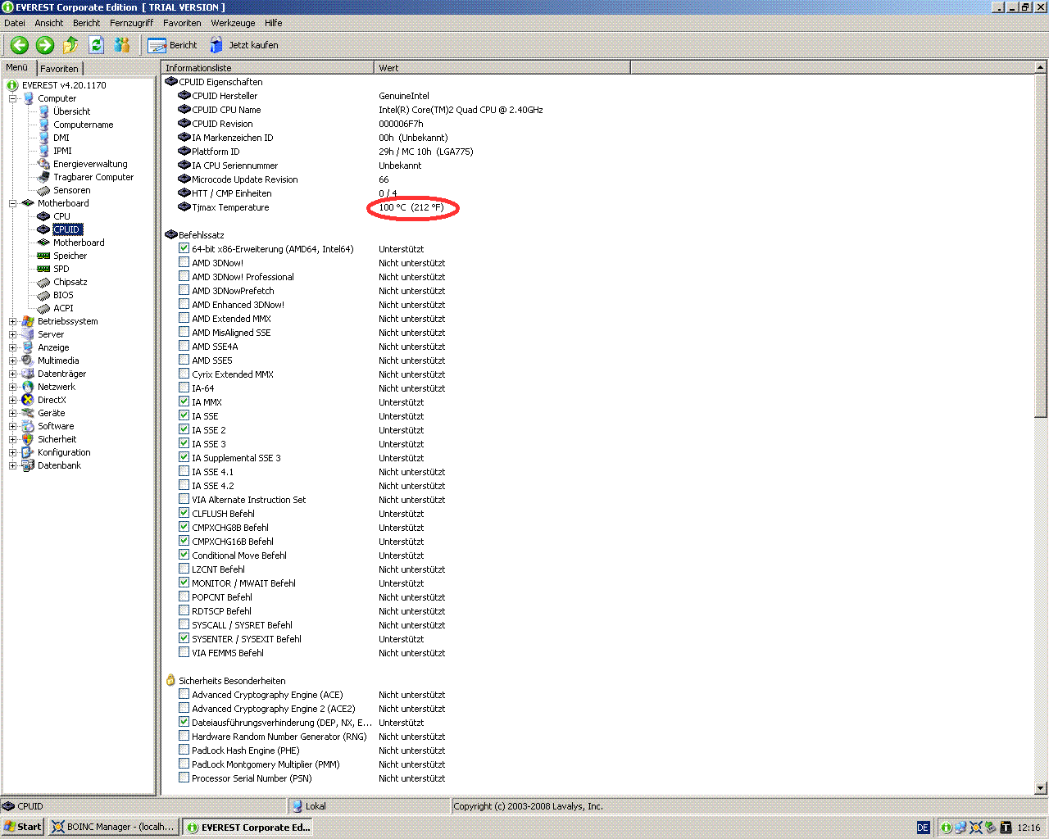Image resolution: width=1049 pixels, height=839 pixels.
Task: Click the Konfiguration tree icon
Action: click(x=28, y=452)
